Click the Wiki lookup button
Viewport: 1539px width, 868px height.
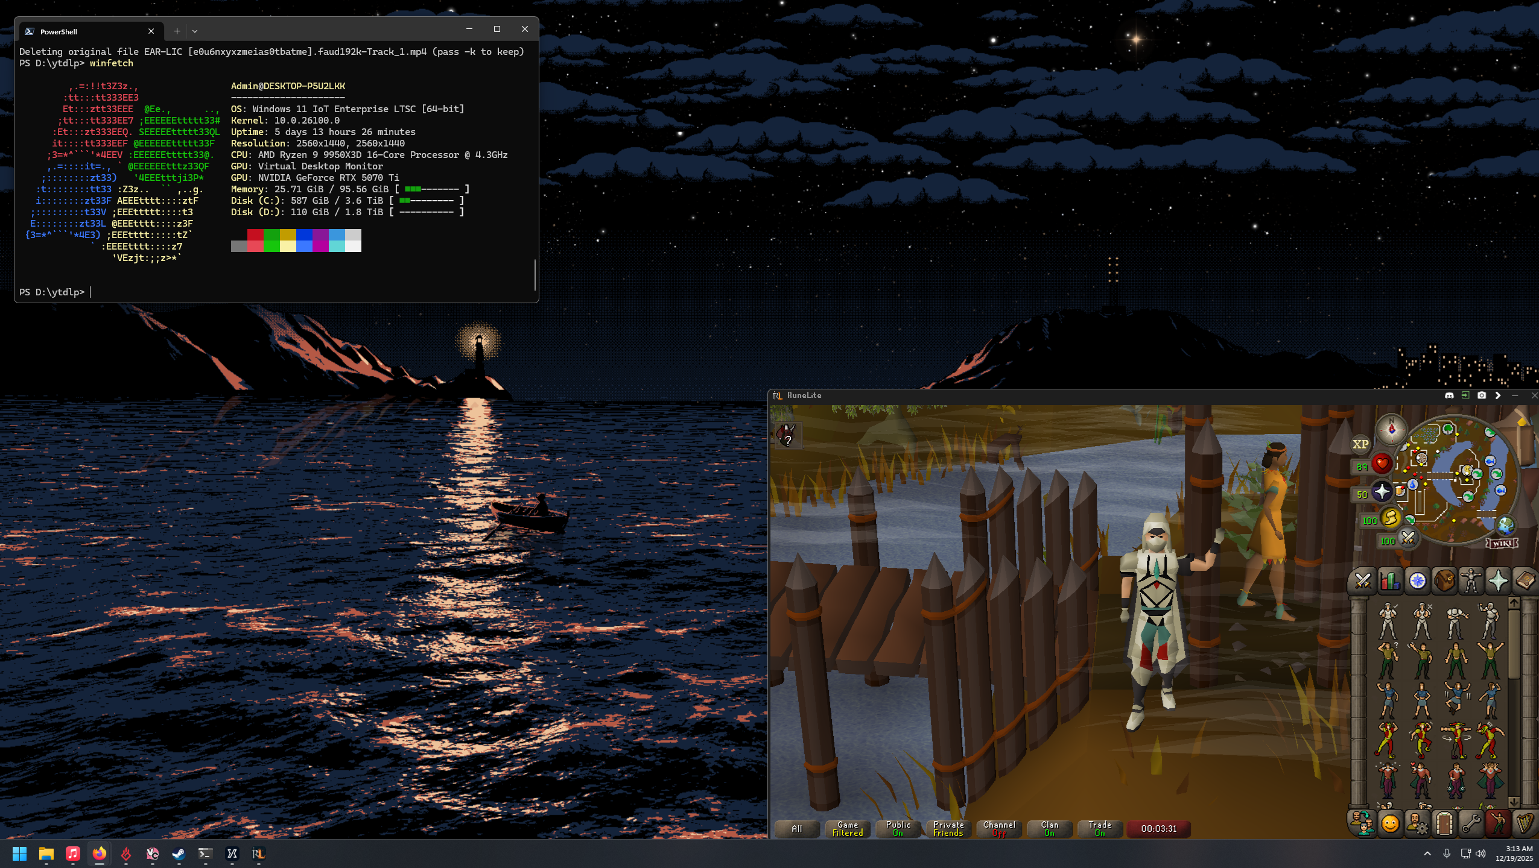(x=1502, y=543)
